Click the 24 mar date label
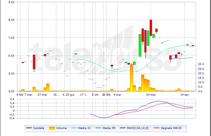211x136 pixels. pos(151,94)
